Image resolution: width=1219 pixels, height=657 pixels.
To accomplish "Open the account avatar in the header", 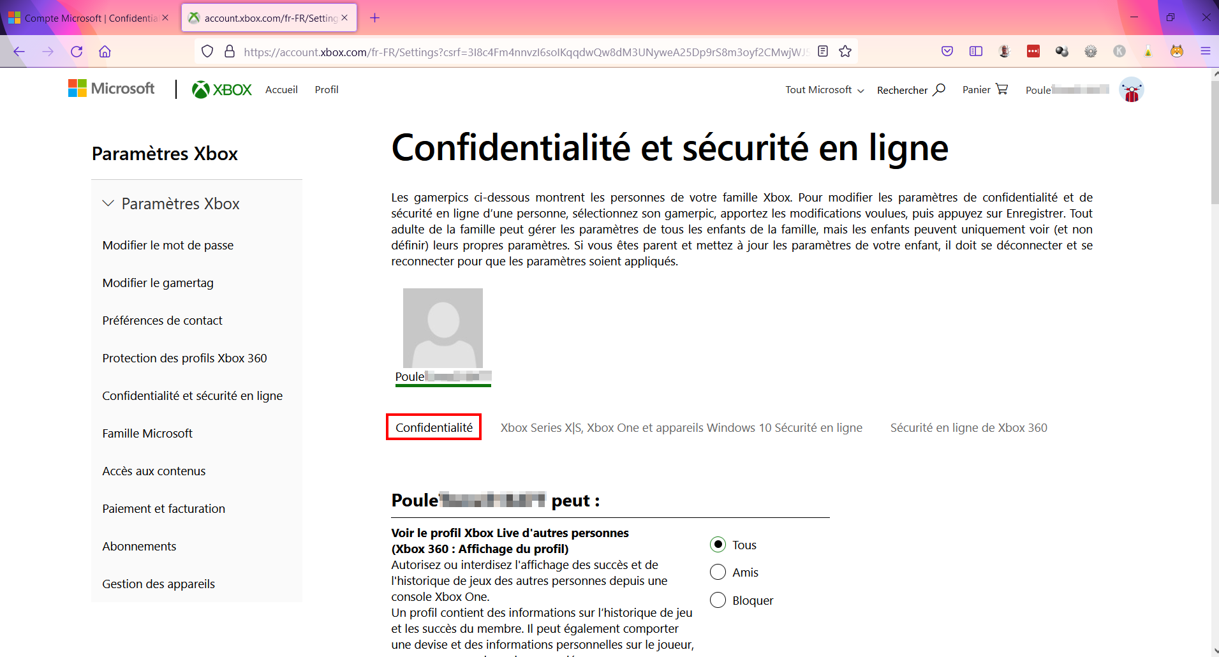I will click(x=1132, y=90).
